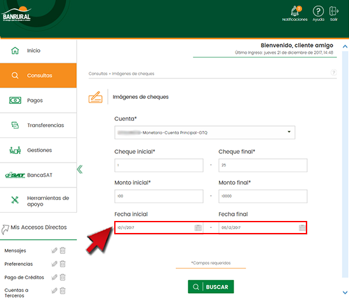
Task: Click the Salir logout icon
Action: click(x=333, y=11)
